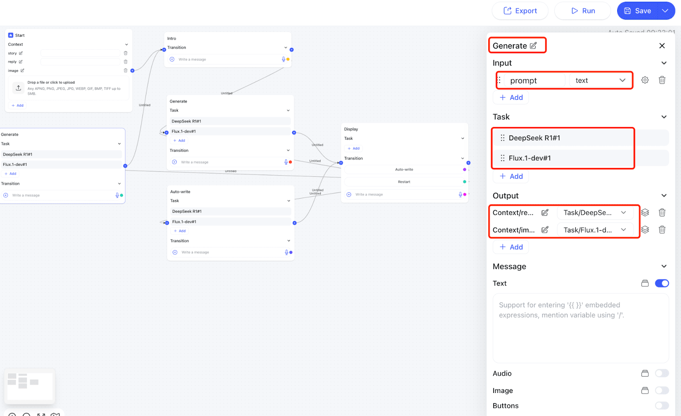
Task: Click the upload icon in Start node
Action: click(18, 88)
